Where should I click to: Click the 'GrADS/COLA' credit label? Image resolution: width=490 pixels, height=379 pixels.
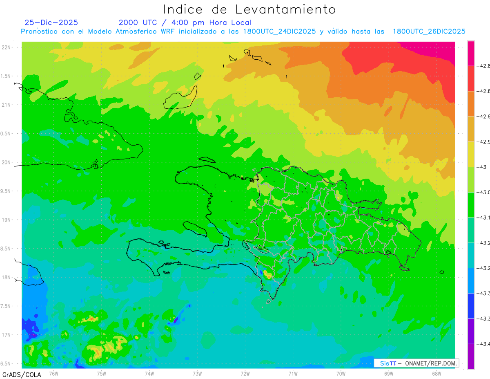tap(22, 375)
